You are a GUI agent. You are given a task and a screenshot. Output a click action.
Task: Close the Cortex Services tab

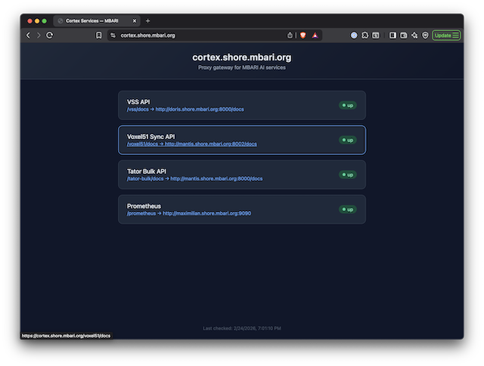[135, 21]
